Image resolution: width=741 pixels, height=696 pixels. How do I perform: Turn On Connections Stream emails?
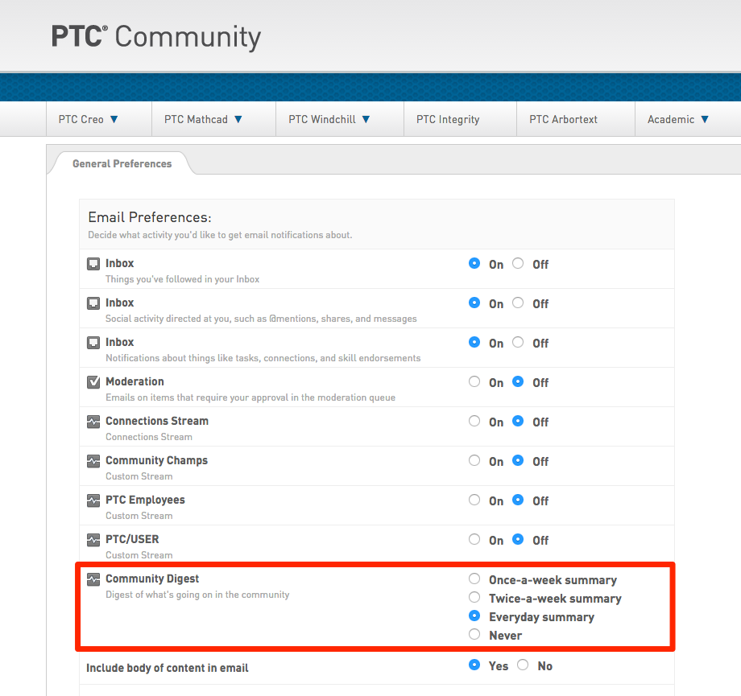[x=474, y=421]
